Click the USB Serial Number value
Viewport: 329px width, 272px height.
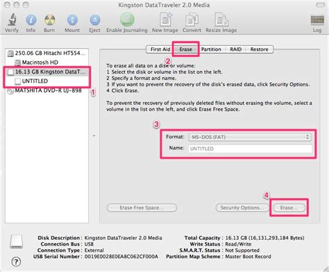coord(121,257)
